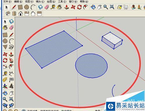This screenshot has width=145, height=111.
Task: Activate the Offset tool in top toolbar
Action: point(86,7)
